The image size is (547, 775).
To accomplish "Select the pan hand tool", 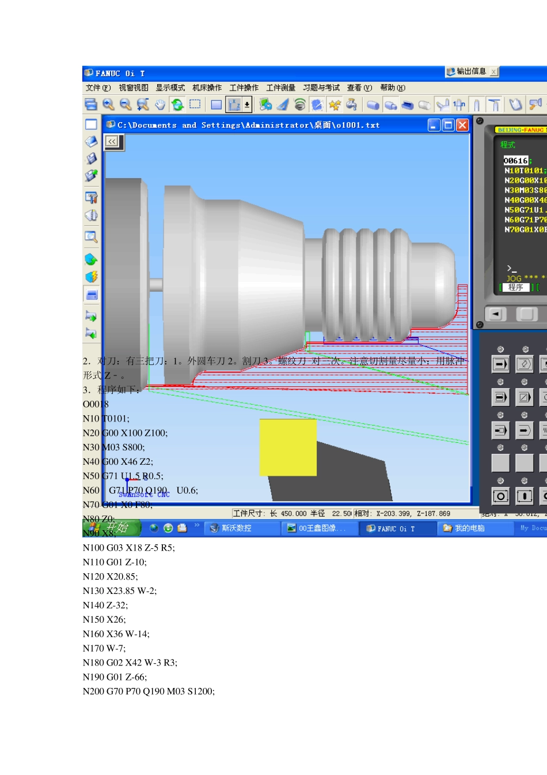I will click(x=160, y=104).
